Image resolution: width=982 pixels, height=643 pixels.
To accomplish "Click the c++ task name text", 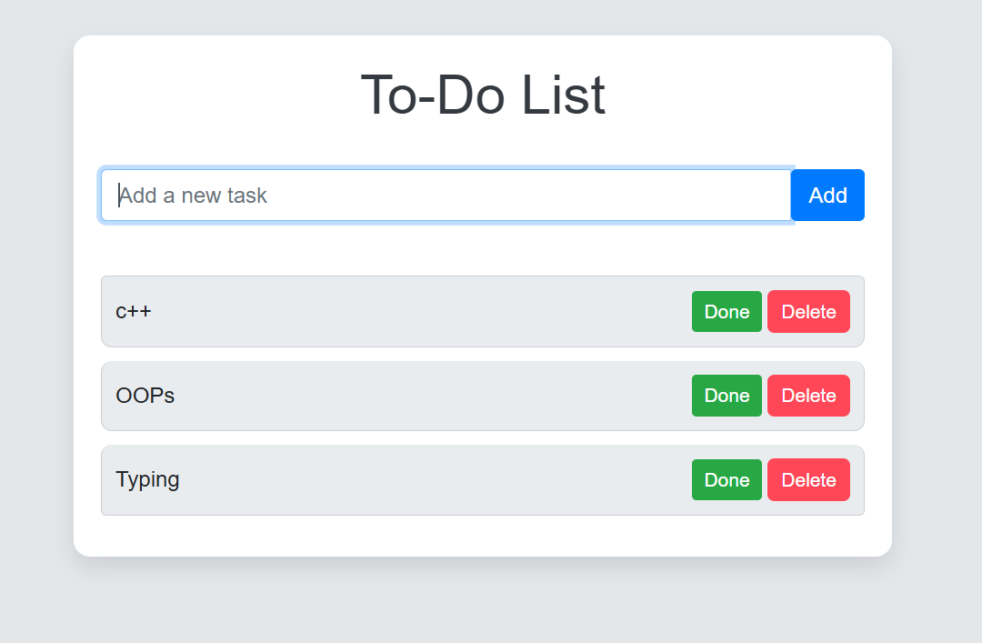I will [134, 312].
